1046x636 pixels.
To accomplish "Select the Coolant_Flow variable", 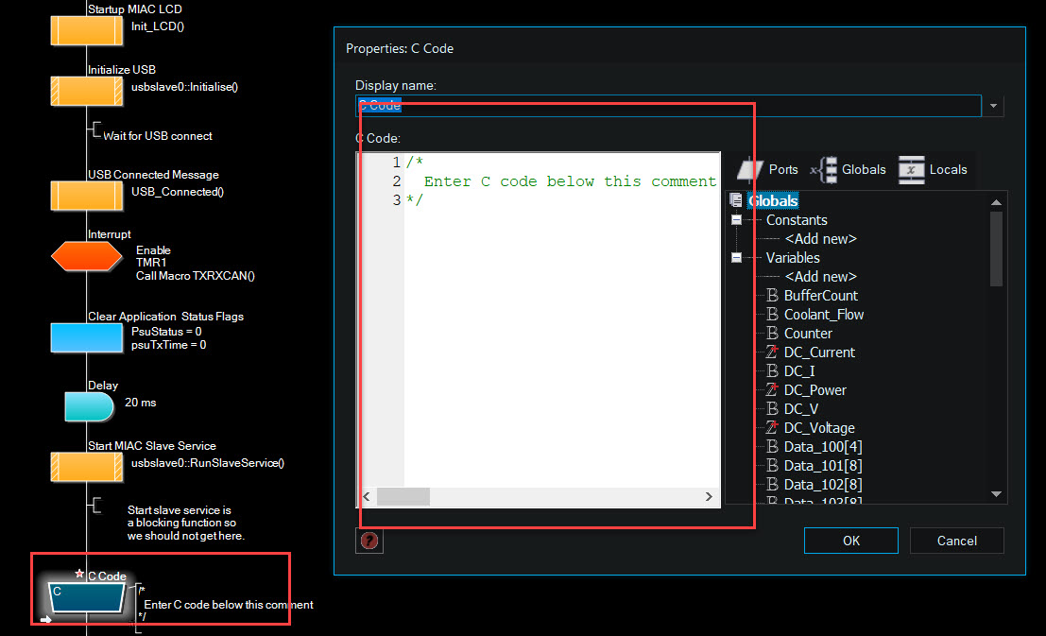I will pos(824,315).
